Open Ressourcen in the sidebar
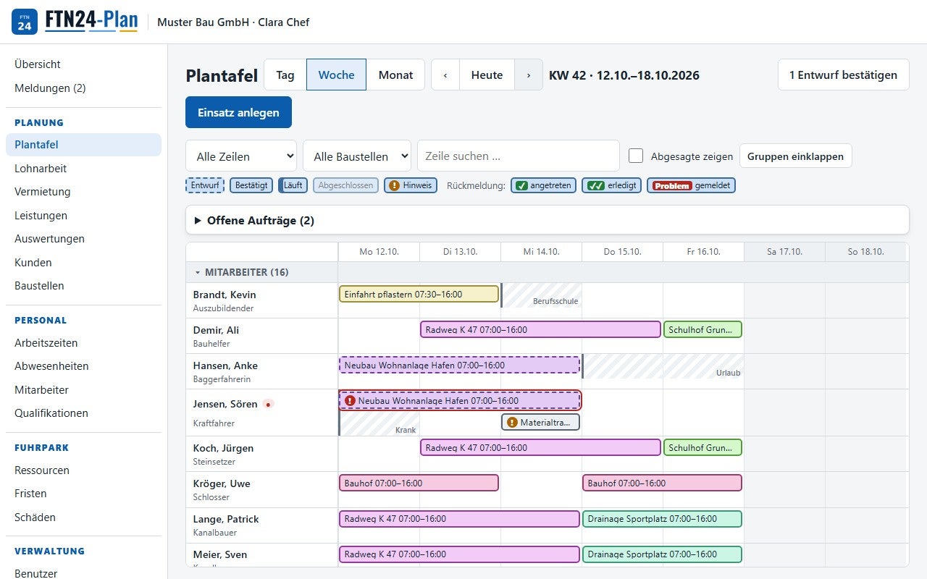Viewport: 927px width, 579px height. coord(83,470)
